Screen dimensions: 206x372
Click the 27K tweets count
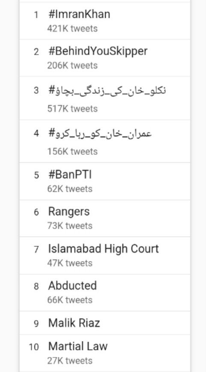pyautogui.click(x=70, y=361)
